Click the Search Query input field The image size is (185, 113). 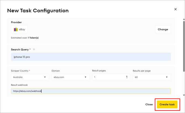(91, 57)
